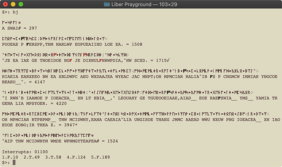Screen dimensions: 282x167
Task: Place cursor at the empty bottom prompt
Action: [x=14, y=163]
